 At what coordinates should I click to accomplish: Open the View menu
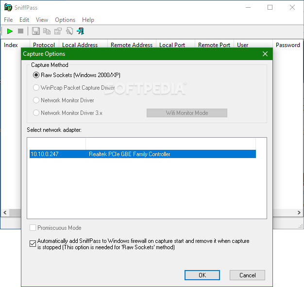[x=42, y=20]
